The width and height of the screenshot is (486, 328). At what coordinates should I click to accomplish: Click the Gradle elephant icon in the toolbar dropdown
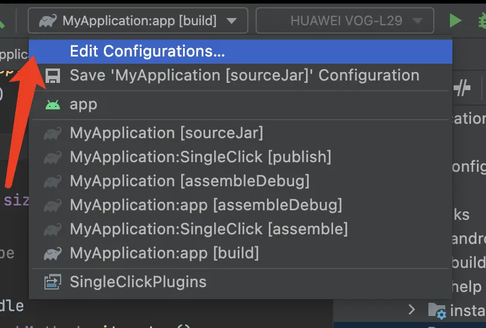47,22
